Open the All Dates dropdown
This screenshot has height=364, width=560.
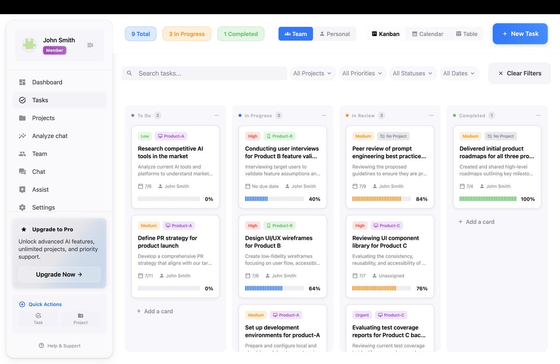click(459, 73)
